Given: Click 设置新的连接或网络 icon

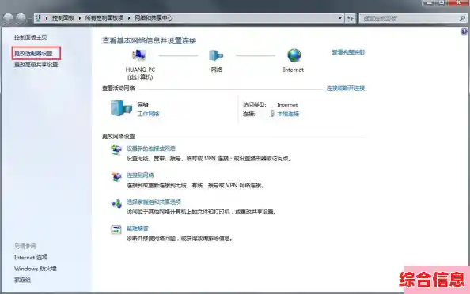Looking at the screenshot, I should (116, 149).
